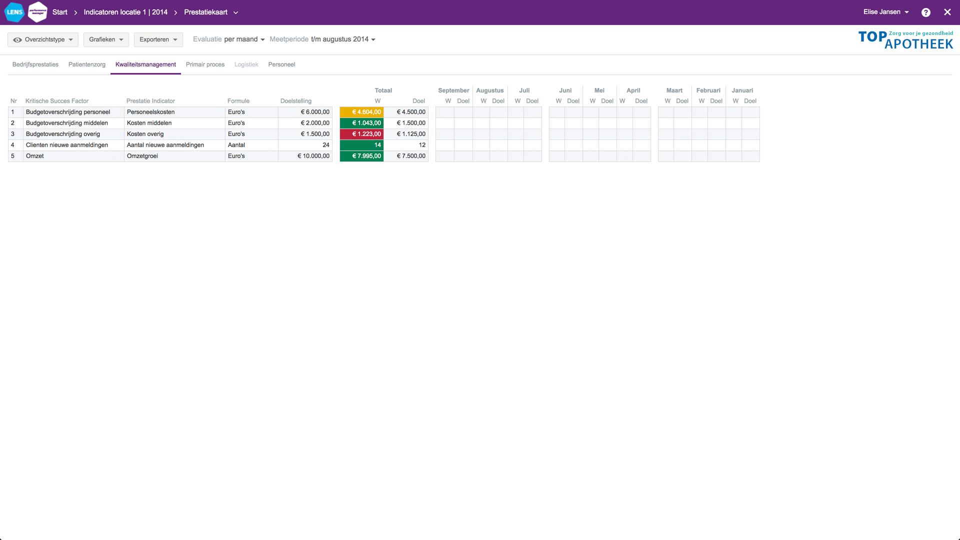Click the Kosten overig indicator cell
This screenshot has height=540, width=960.
point(174,134)
